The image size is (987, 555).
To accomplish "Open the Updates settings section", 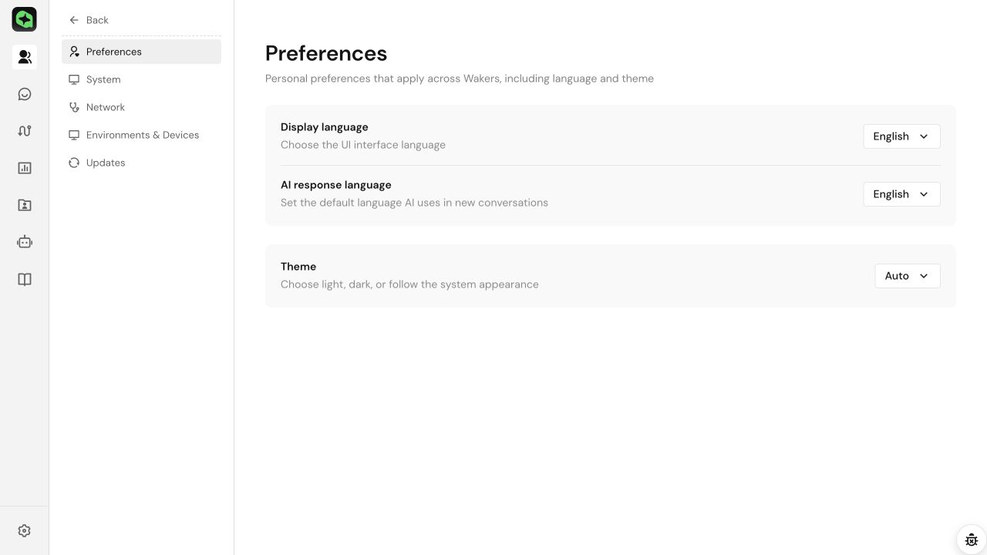I will 141,163.
